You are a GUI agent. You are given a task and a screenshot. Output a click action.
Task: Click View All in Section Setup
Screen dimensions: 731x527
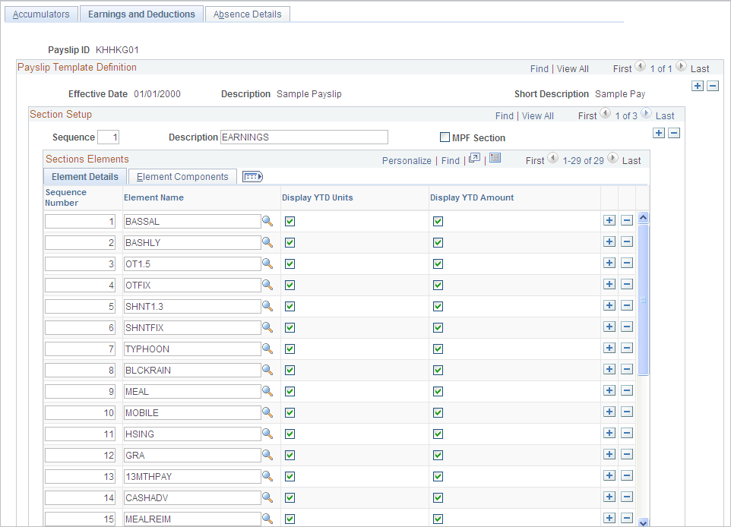(x=538, y=115)
